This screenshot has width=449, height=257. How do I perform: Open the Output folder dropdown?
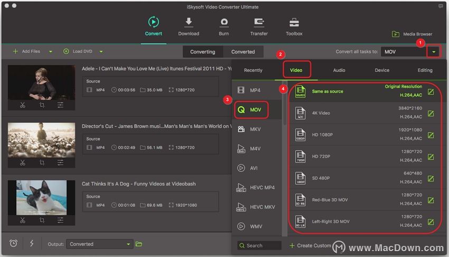coord(100,244)
